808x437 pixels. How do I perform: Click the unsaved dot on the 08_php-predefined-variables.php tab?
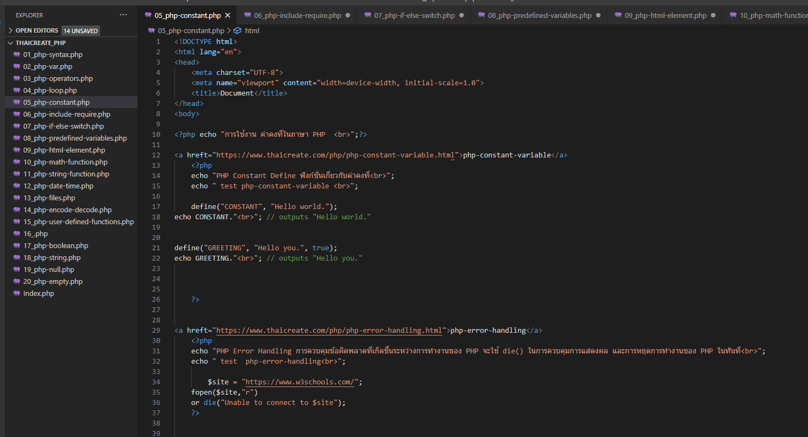coord(598,15)
